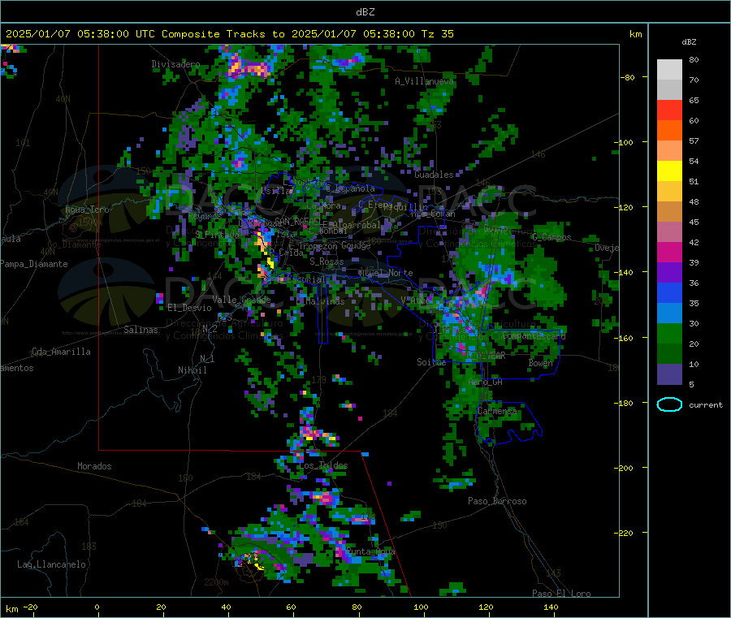Viewport: 731px width, 618px height.
Task: Click the 'Cda_Amarilla' map label
Action: click(61, 352)
